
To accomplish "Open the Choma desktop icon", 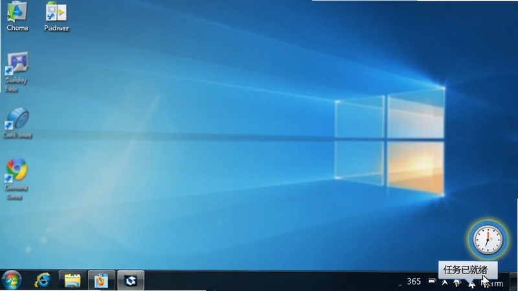I will coord(17,17).
